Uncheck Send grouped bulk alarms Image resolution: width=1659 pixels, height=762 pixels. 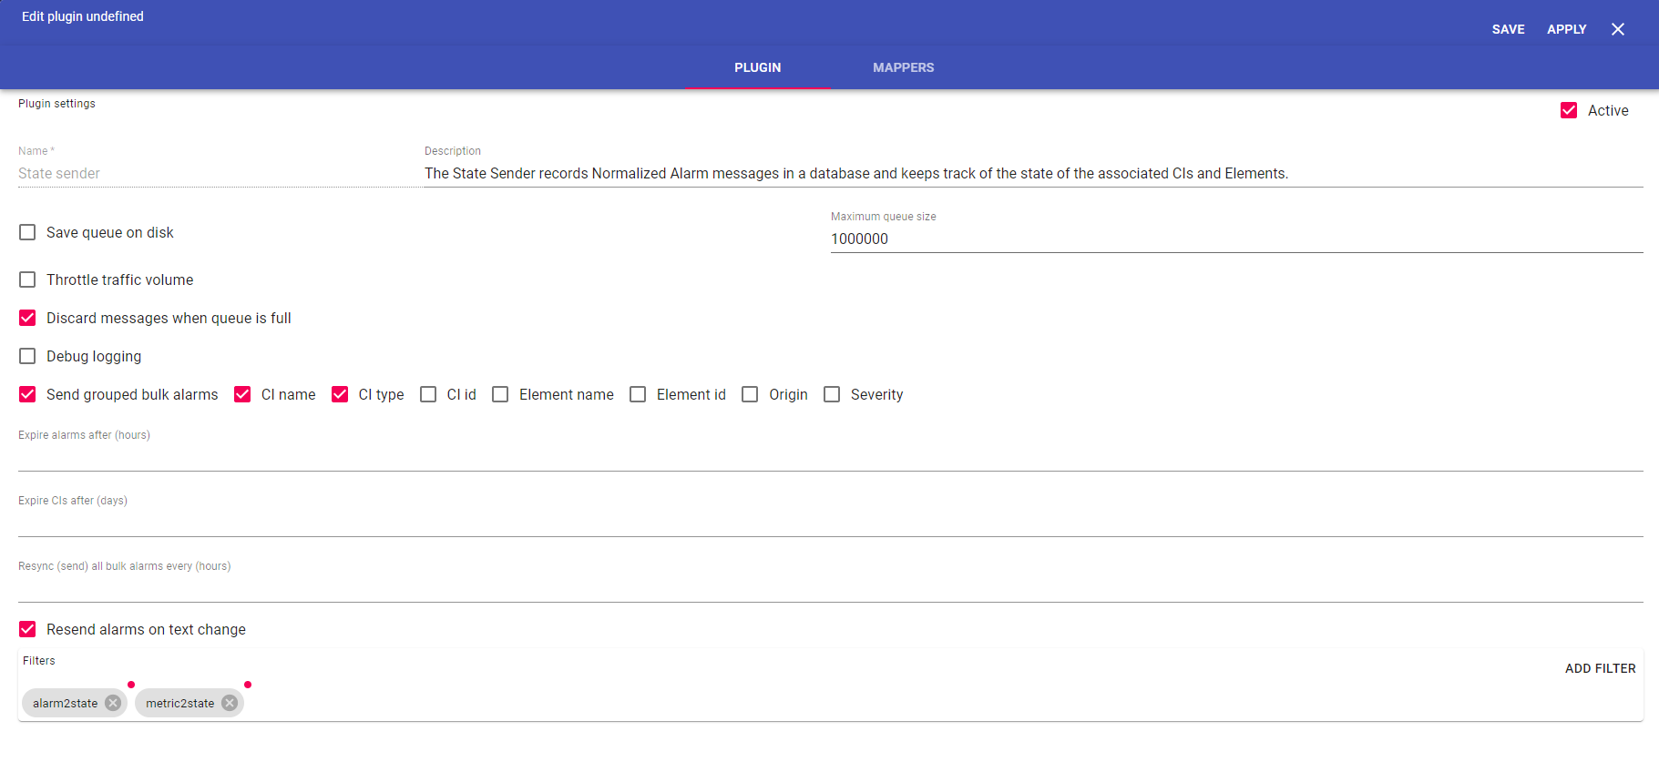pos(28,394)
